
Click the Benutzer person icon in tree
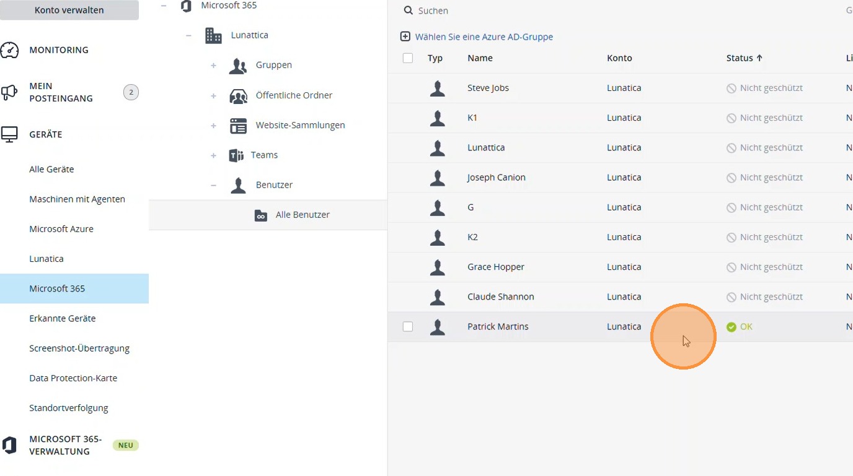pos(238,185)
